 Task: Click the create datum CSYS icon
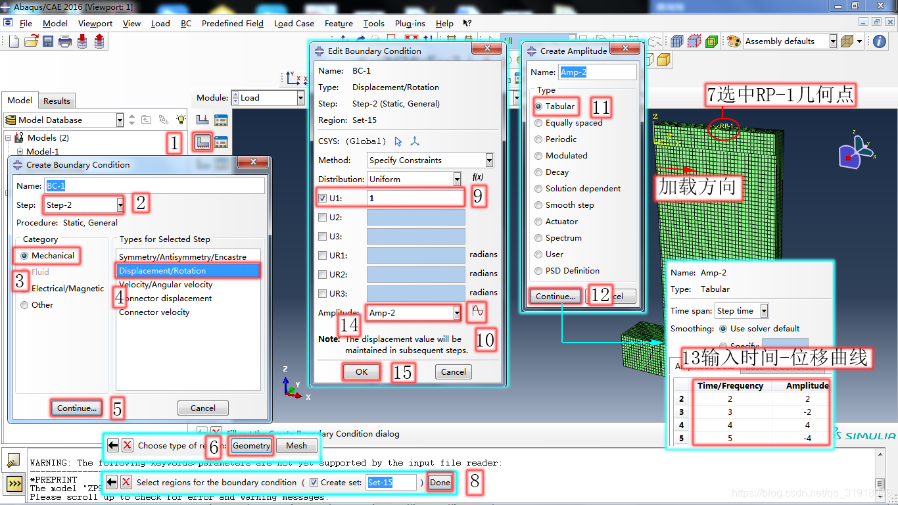point(415,141)
